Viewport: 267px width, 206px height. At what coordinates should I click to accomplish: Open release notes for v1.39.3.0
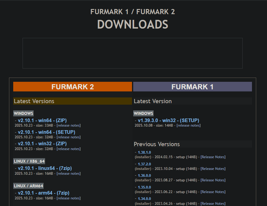(x=189, y=125)
